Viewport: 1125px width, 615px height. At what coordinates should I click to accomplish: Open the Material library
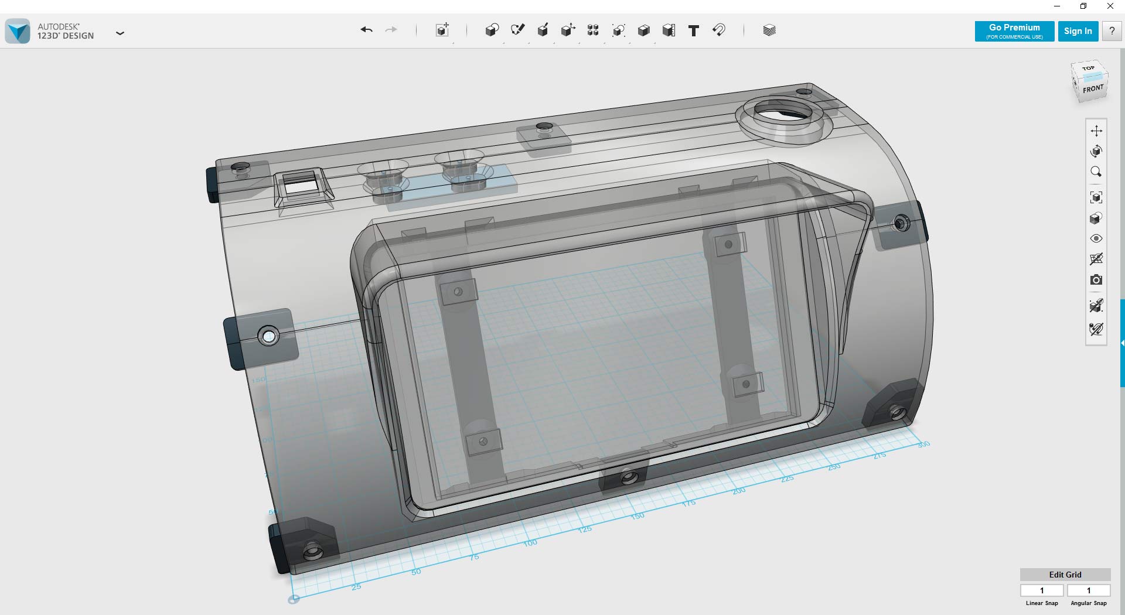pos(769,30)
